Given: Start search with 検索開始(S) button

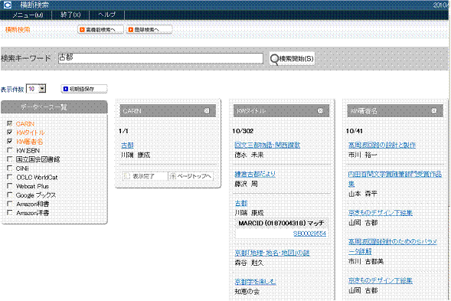Looking at the screenshot, I should (292, 59).
